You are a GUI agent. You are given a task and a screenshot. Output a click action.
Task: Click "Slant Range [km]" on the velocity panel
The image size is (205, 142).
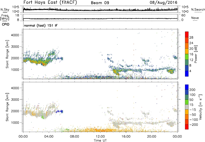click(7, 107)
